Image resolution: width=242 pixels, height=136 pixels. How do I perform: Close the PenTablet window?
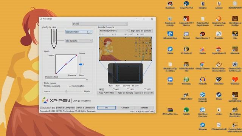152,19
